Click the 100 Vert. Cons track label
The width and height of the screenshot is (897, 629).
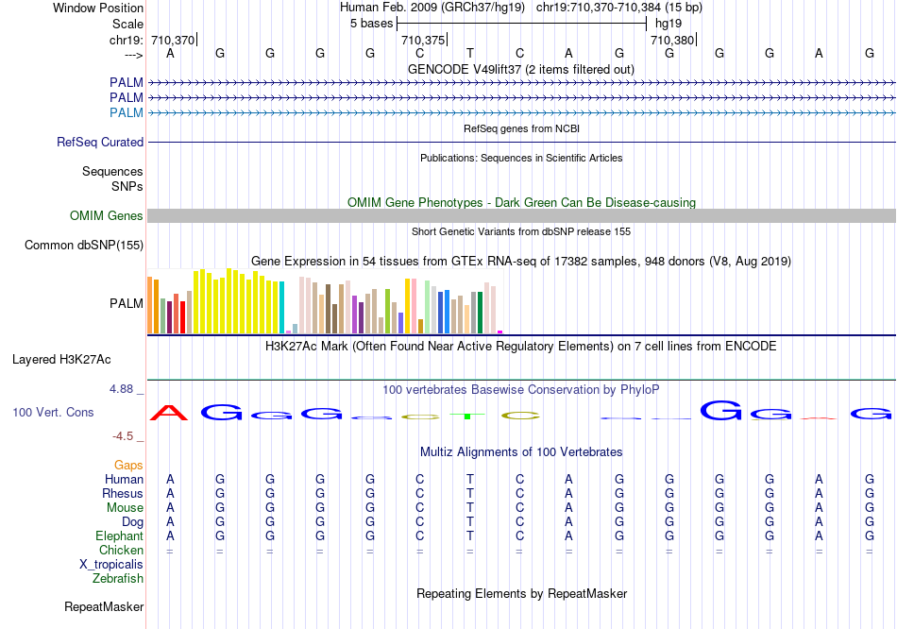coord(53,412)
